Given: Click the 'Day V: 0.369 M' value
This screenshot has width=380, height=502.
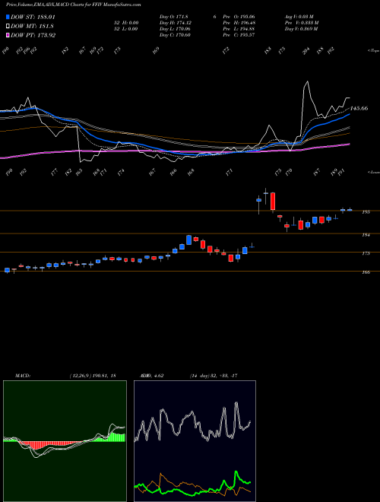Looking at the screenshot, I should tap(301, 29).
